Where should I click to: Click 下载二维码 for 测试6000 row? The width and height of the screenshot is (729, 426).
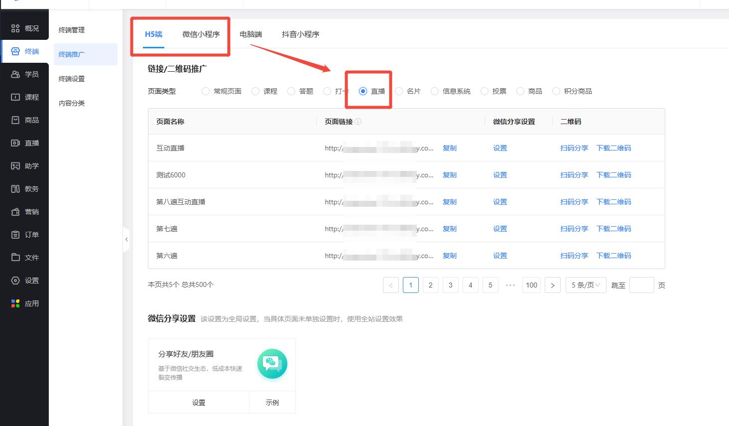tap(613, 175)
